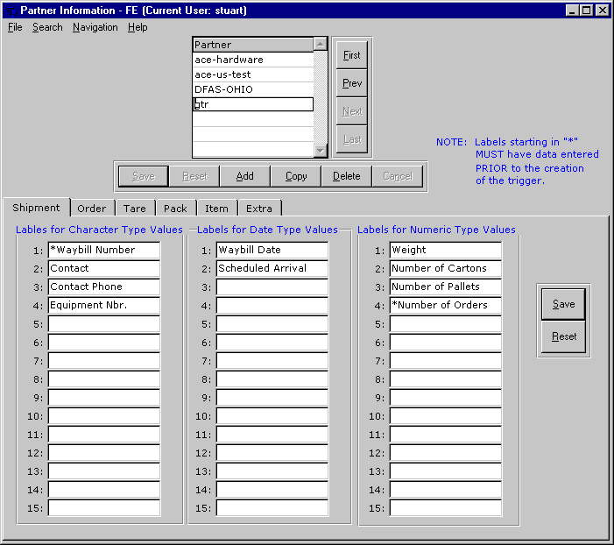614x545 pixels.
Task: Delete the selected partner
Action: coord(347,176)
